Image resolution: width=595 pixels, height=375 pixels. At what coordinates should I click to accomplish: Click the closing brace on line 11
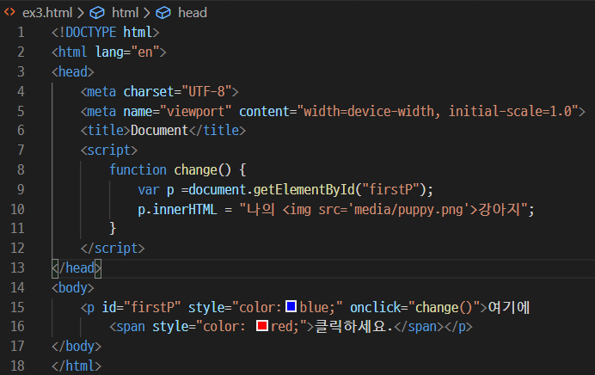(113, 229)
